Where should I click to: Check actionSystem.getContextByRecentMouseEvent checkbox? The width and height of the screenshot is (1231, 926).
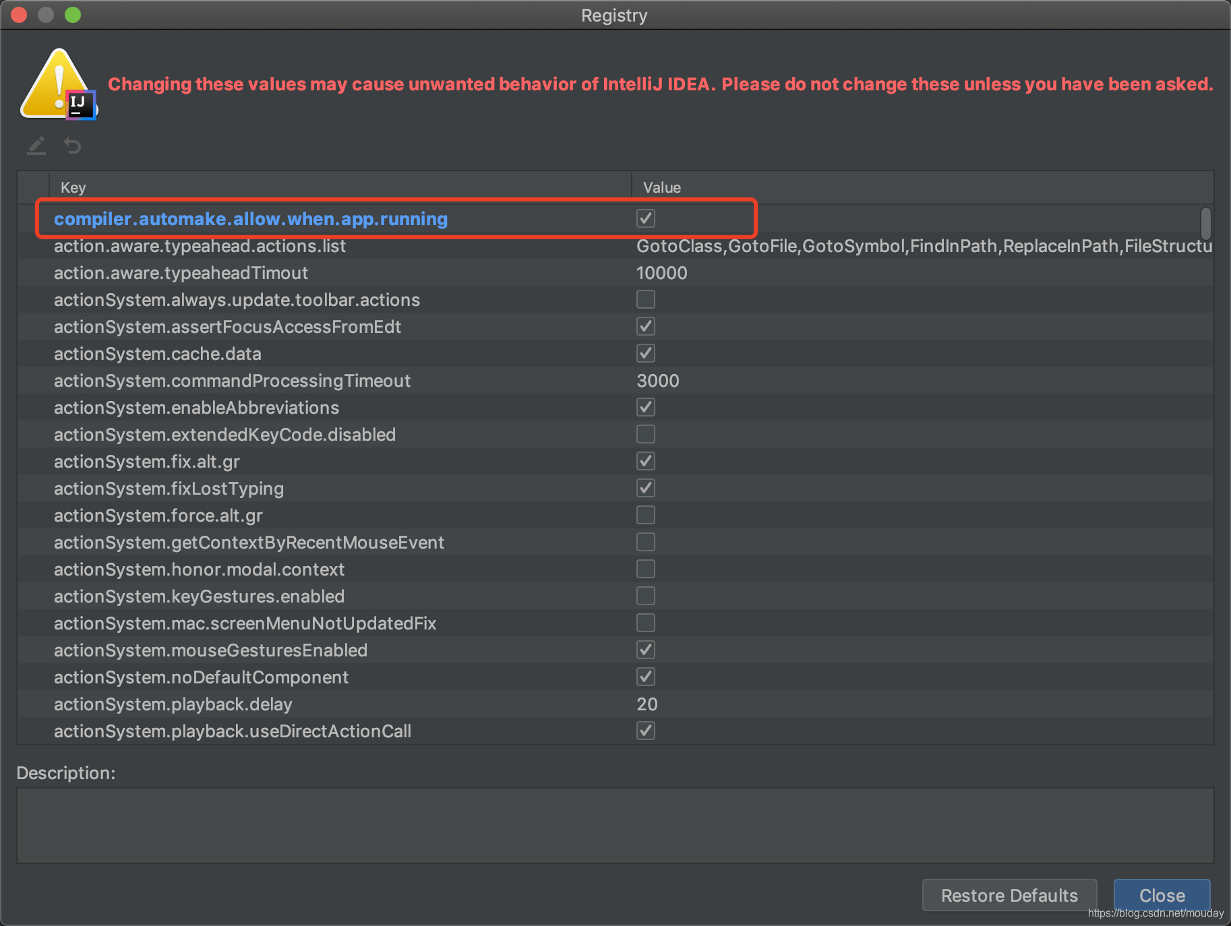[x=646, y=542]
